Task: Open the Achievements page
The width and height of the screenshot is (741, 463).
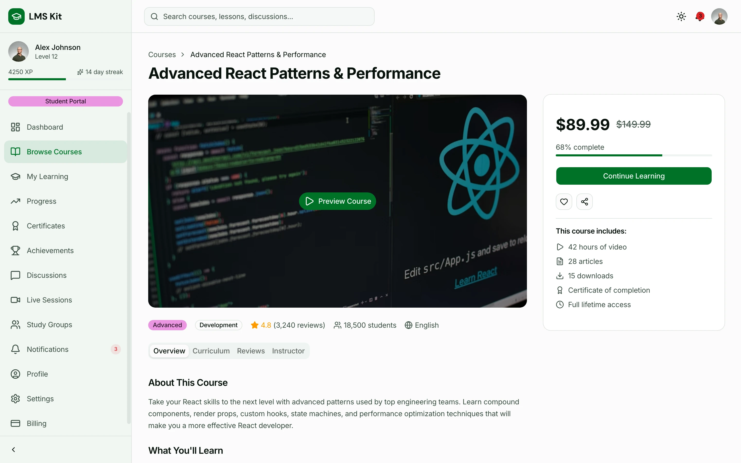Action: click(66, 251)
